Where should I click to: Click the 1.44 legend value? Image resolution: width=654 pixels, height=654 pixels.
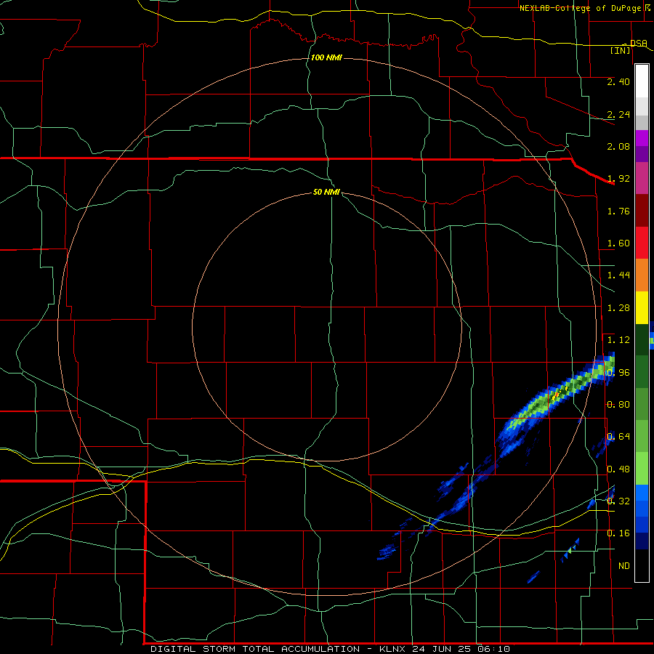click(x=618, y=275)
